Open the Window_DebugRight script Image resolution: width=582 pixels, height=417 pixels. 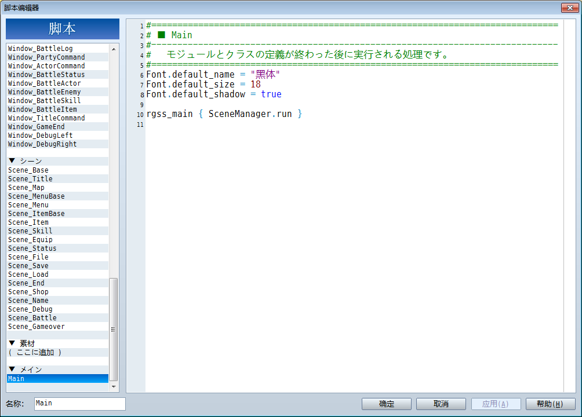click(57, 144)
